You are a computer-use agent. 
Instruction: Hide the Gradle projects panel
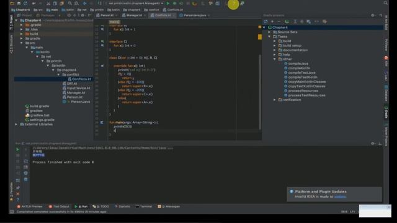point(380,15)
